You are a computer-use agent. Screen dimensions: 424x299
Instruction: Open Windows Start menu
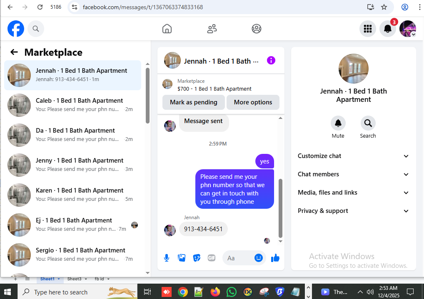[x=7, y=292]
